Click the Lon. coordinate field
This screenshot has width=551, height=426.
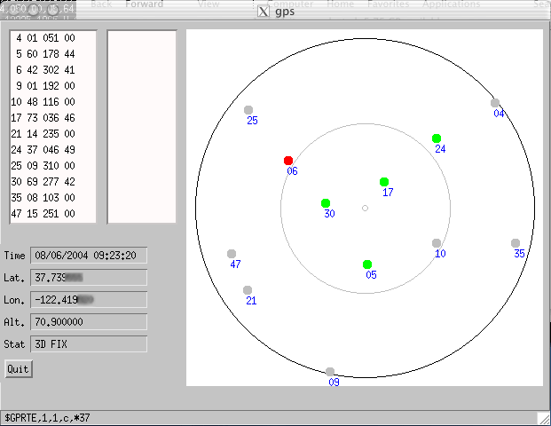(x=89, y=300)
